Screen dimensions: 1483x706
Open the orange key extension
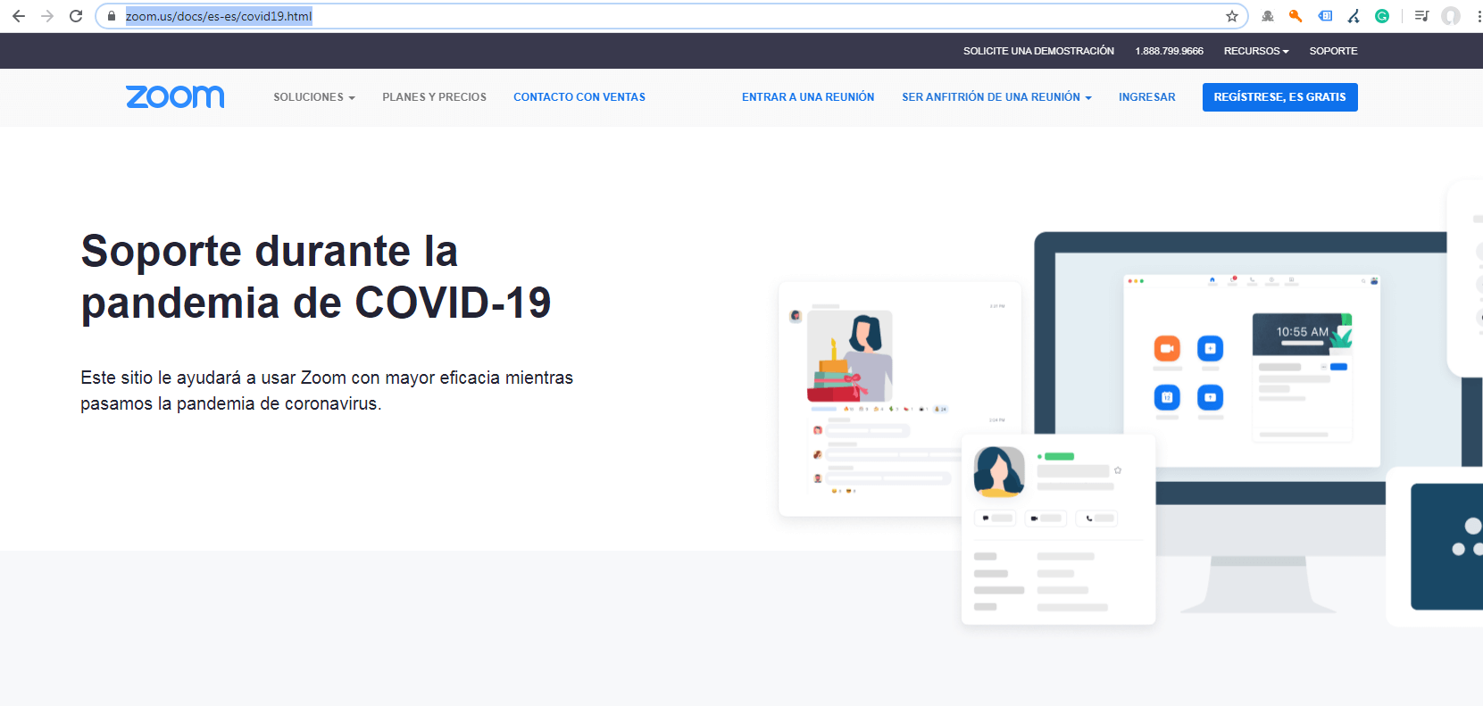(1296, 16)
